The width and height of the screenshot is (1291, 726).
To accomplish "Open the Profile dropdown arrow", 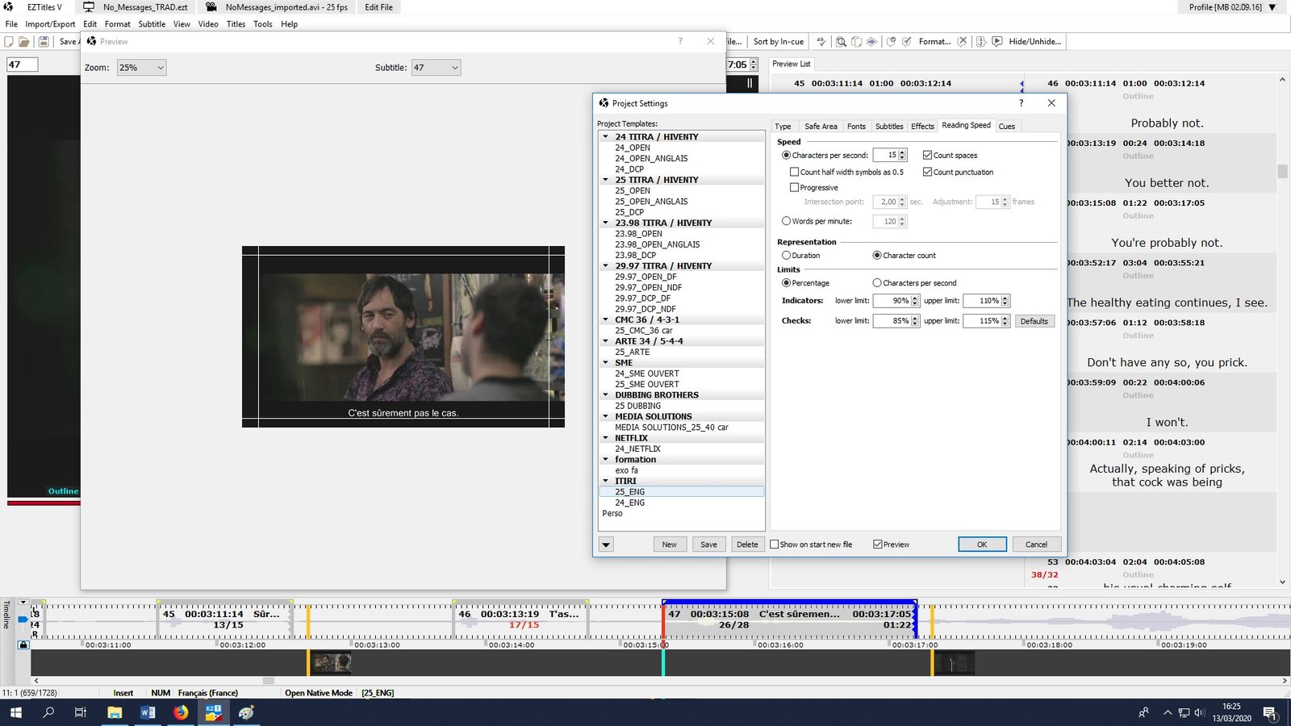I will (1272, 7).
